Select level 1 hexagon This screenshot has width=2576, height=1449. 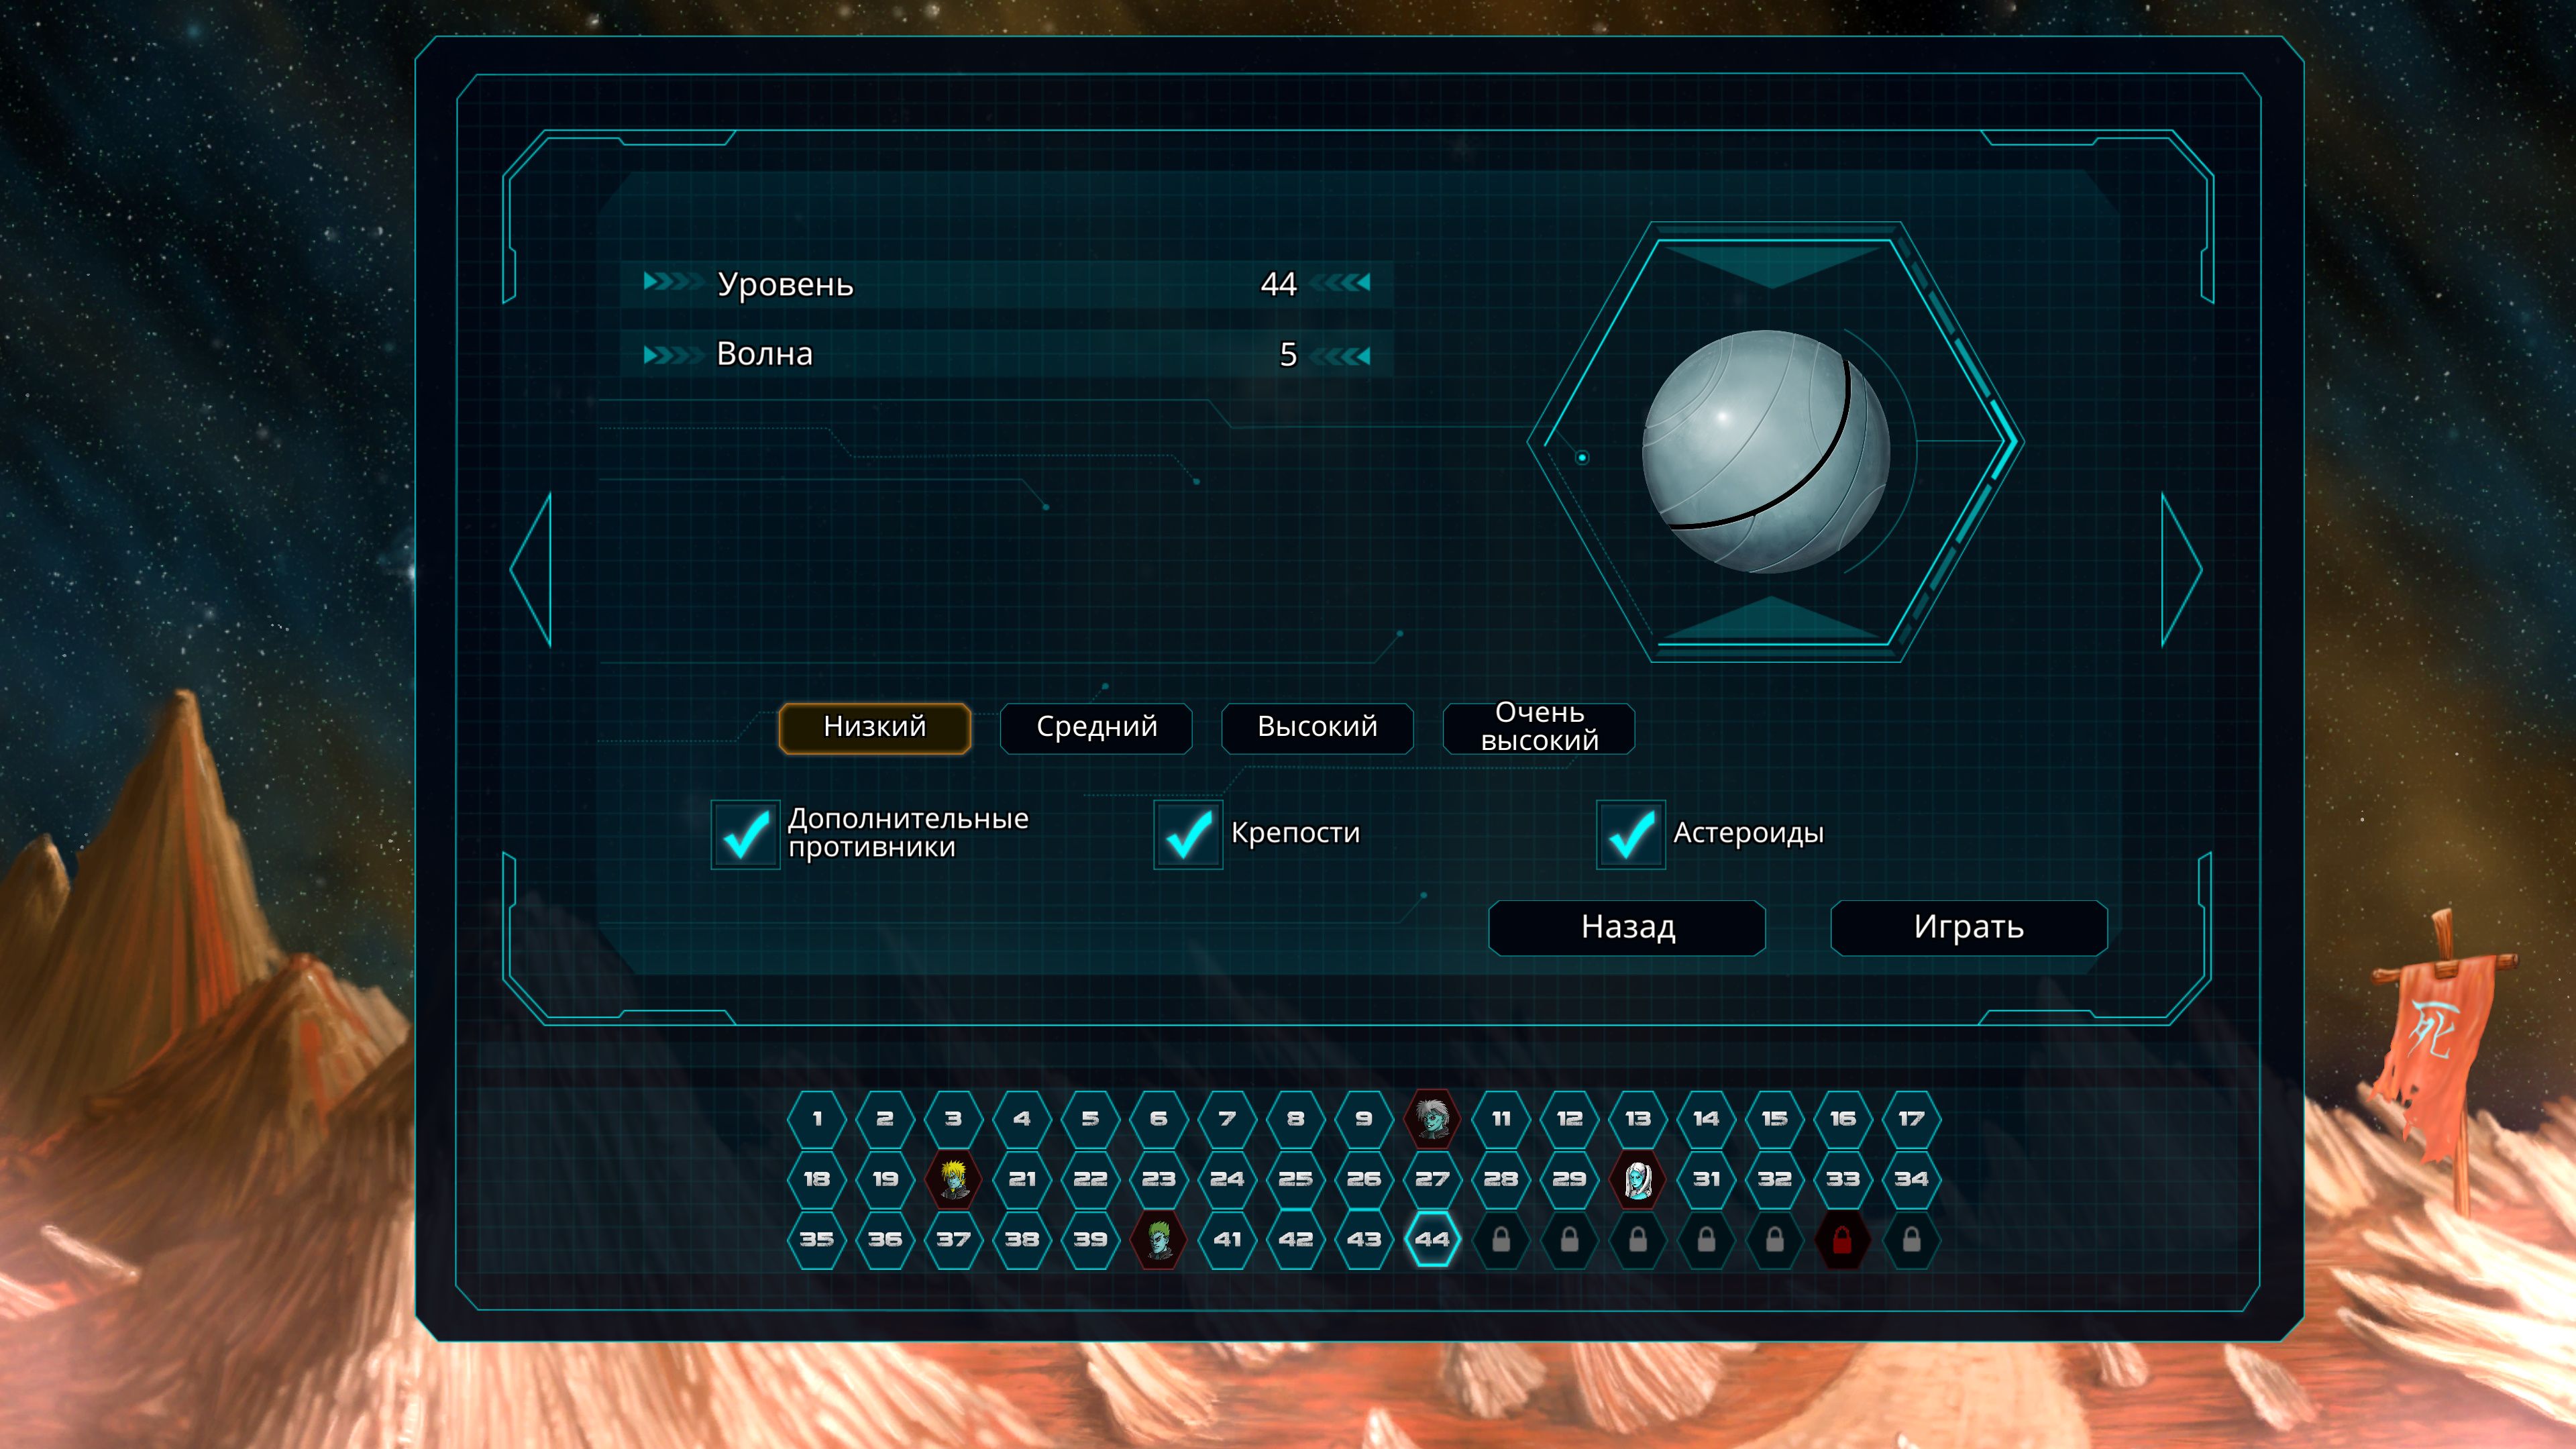[x=817, y=1118]
